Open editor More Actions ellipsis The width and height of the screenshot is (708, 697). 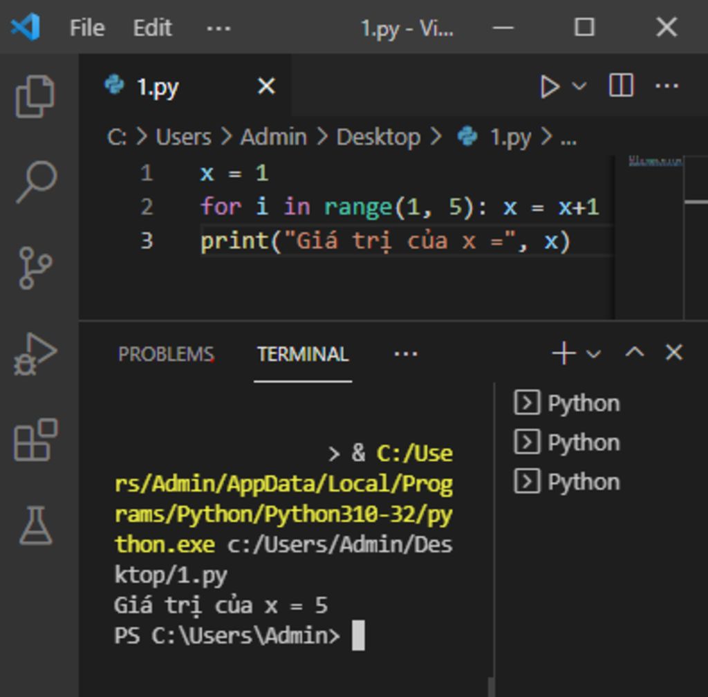coord(667,86)
